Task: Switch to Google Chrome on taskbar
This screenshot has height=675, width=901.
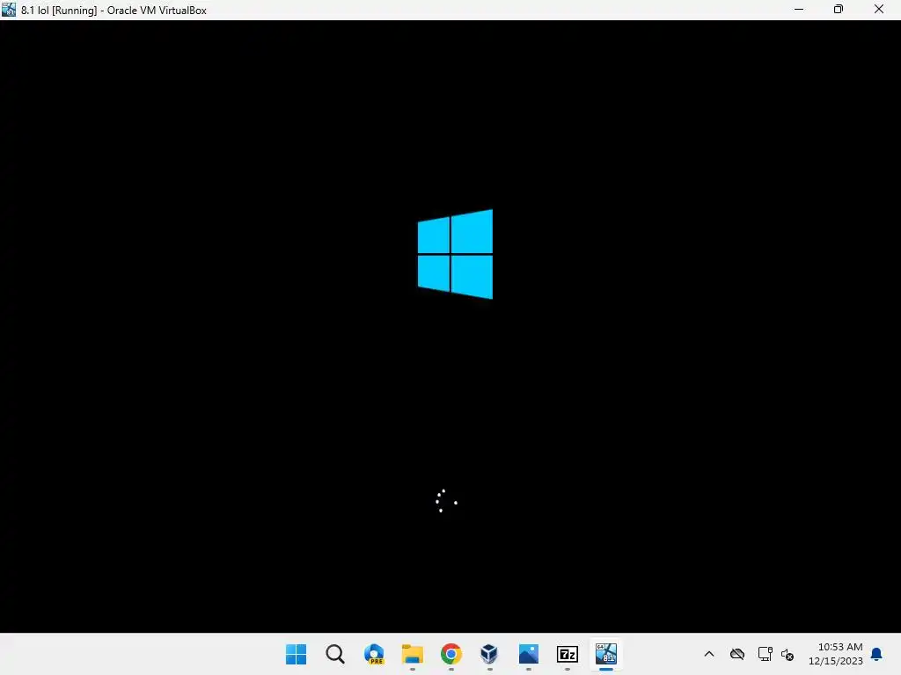Action: pos(451,654)
